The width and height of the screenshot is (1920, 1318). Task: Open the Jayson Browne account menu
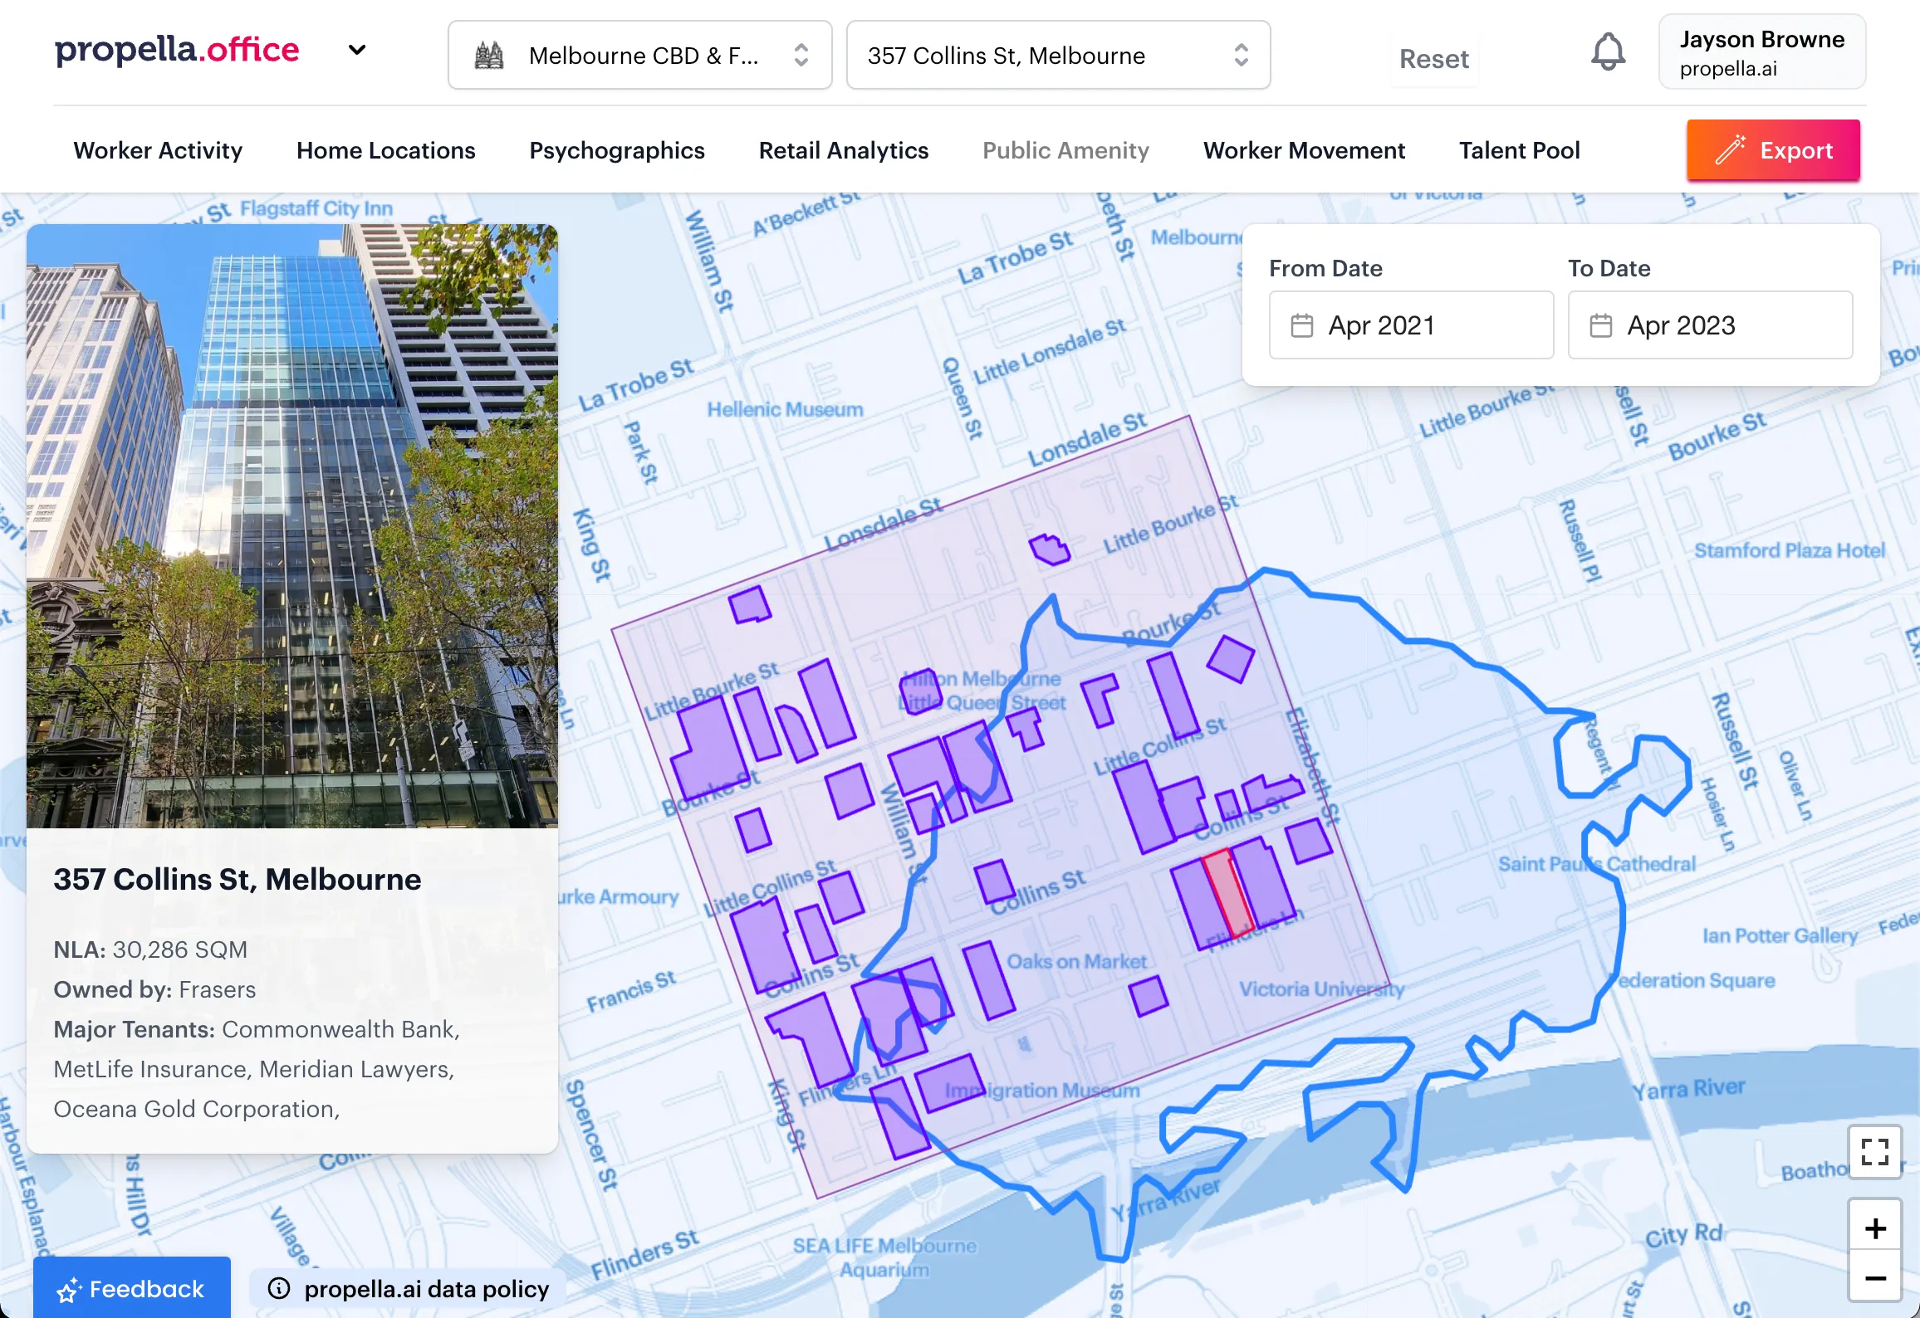(x=1762, y=51)
